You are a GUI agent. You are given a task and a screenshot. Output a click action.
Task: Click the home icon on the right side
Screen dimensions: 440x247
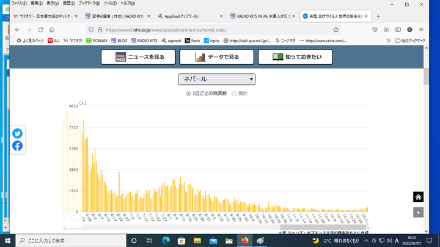click(x=418, y=197)
